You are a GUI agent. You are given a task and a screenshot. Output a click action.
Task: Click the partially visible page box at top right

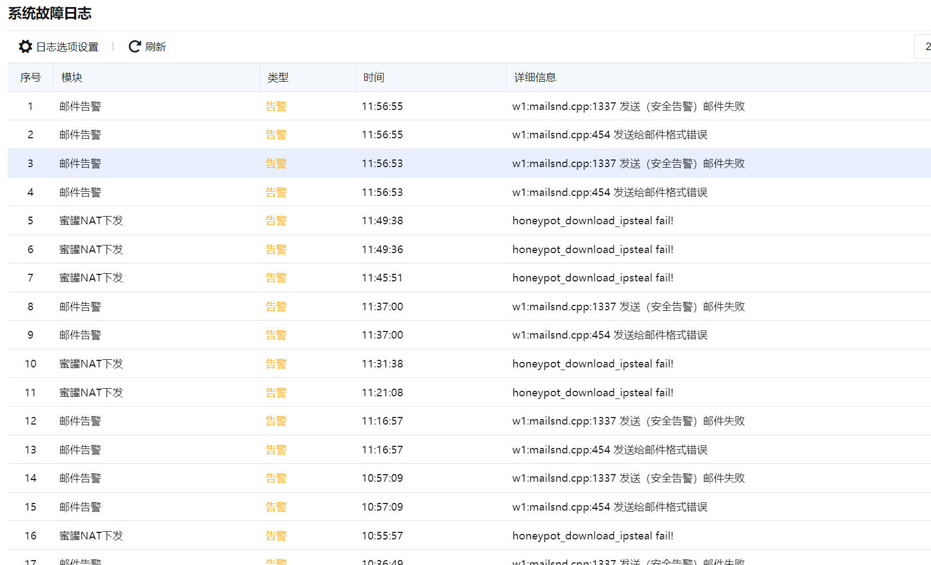pos(923,47)
